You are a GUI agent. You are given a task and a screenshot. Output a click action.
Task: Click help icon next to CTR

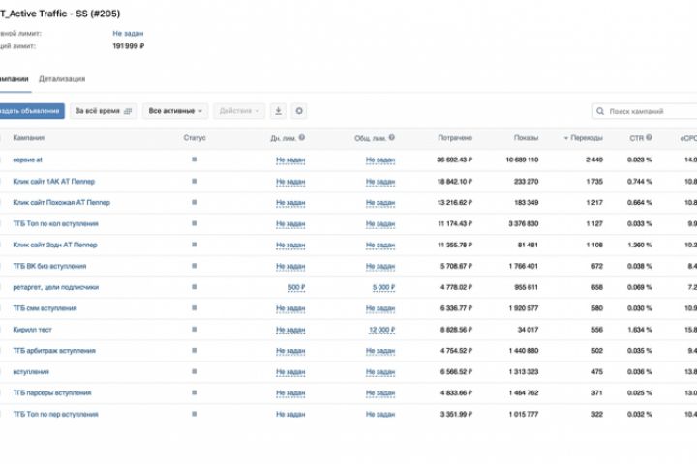click(649, 138)
